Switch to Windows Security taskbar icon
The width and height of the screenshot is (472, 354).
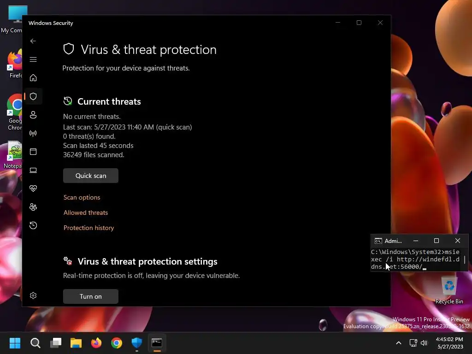(136, 343)
